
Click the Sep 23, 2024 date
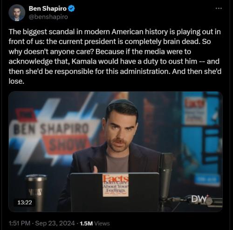55,223
